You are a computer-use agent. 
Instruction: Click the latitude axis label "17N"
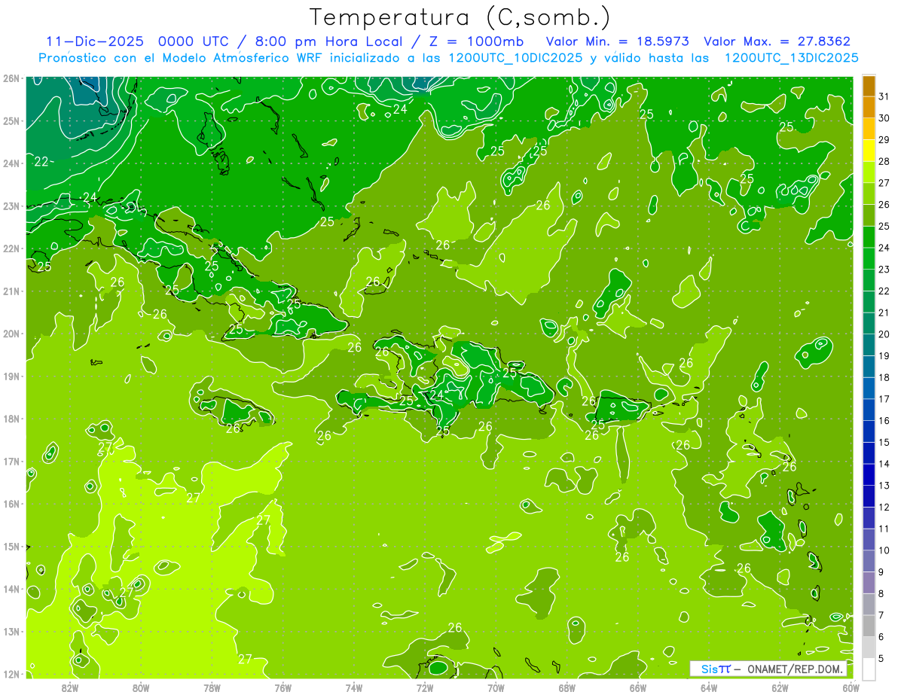point(11,461)
